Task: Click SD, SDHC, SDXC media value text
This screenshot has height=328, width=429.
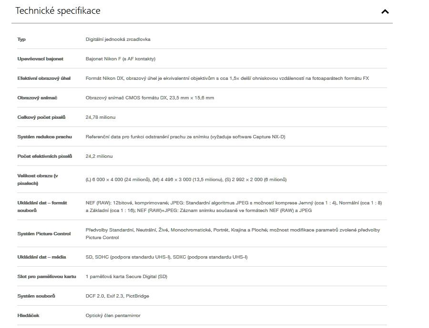Action: pyautogui.click(x=167, y=257)
